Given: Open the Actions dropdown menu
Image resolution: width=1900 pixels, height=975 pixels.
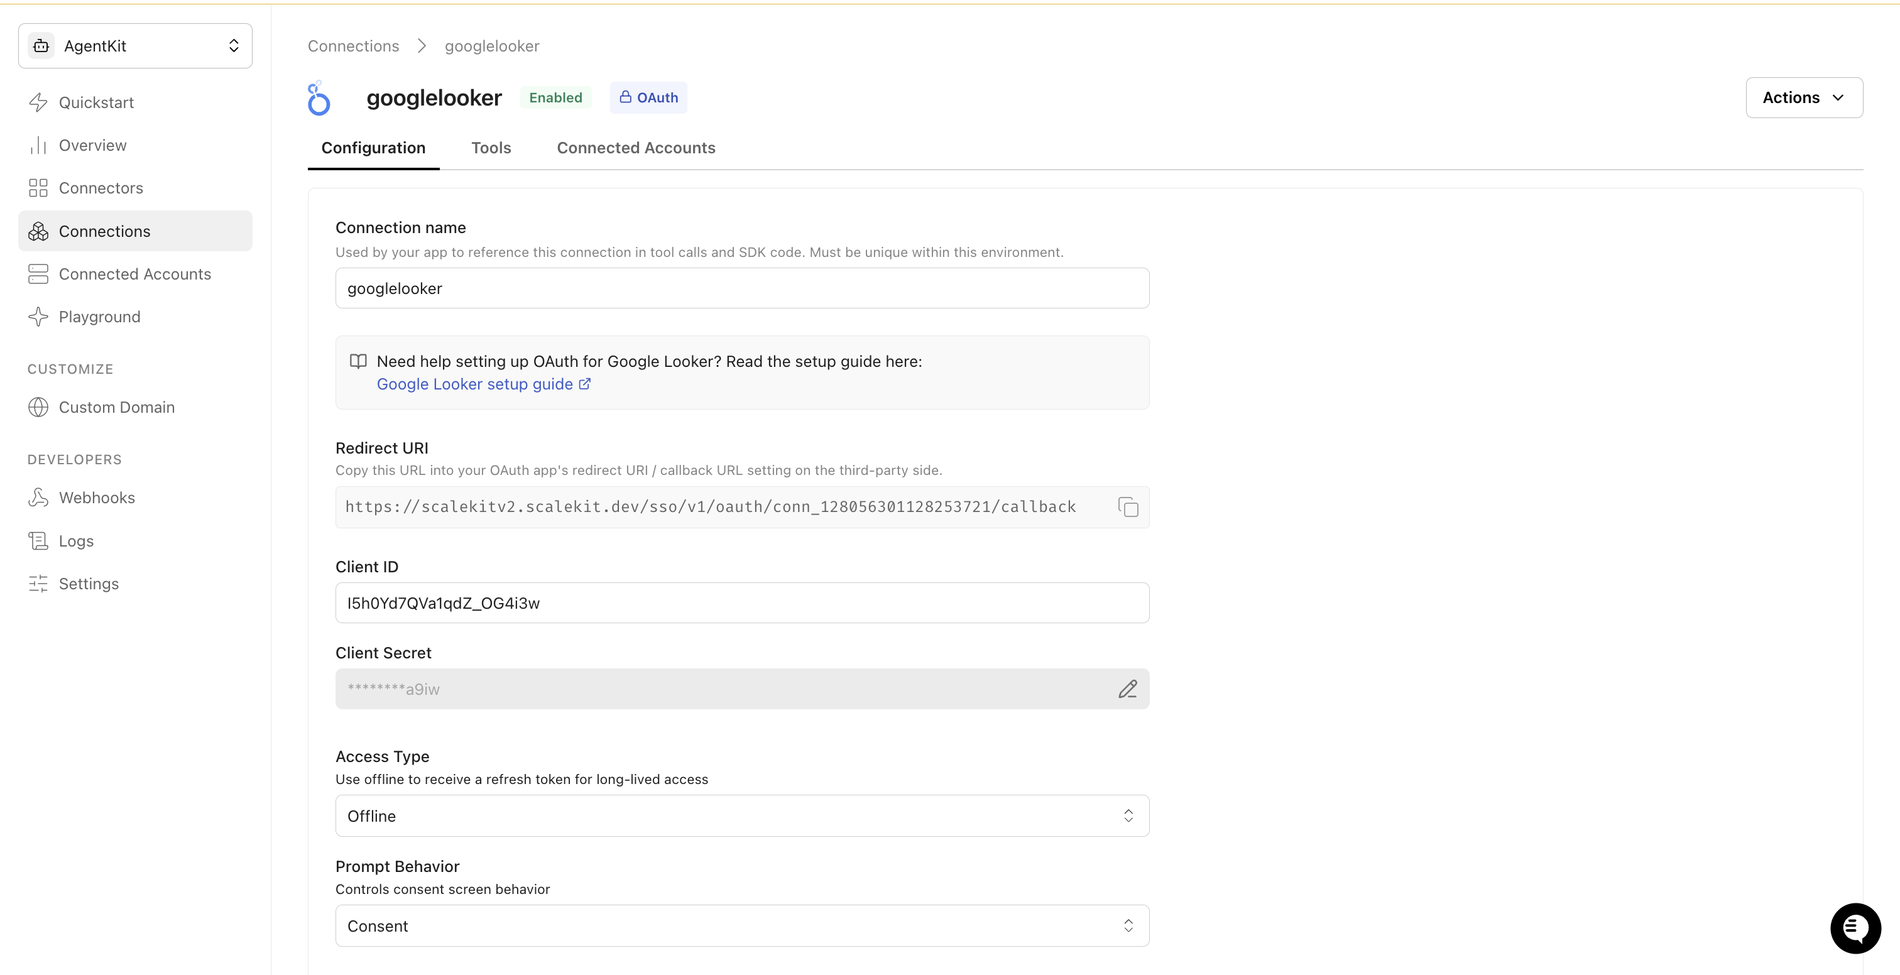Looking at the screenshot, I should pos(1804,97).
